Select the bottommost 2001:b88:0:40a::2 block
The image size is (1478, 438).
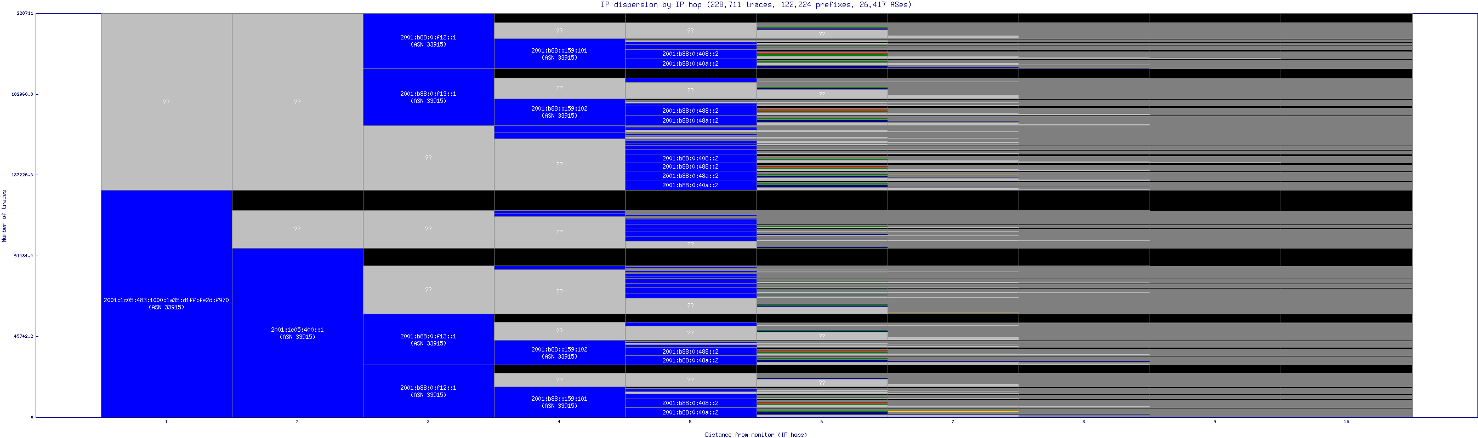tap(691, 412)
